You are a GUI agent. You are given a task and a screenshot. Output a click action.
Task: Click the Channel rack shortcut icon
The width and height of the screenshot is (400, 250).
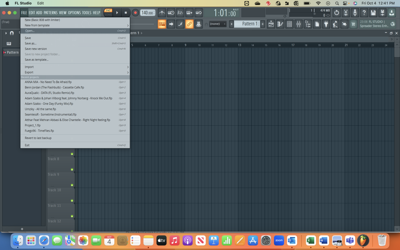tap(289, 24)
